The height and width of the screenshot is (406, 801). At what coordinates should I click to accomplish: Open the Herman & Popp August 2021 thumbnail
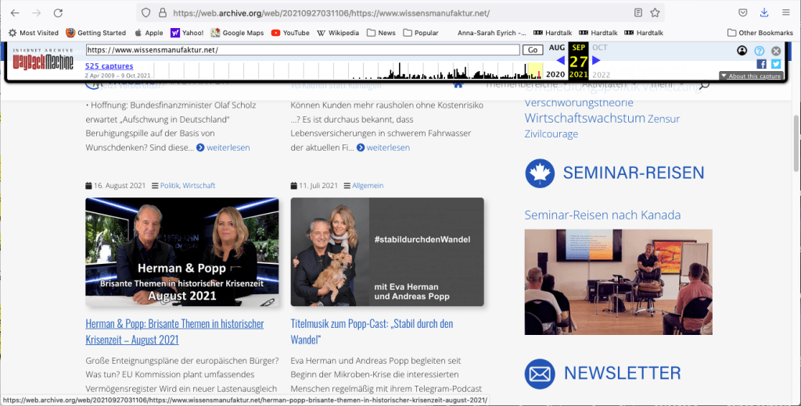[182, 251]
